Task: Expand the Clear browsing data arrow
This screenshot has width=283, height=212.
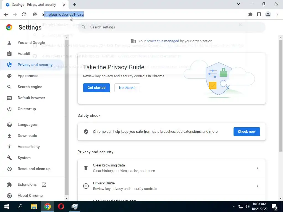Action: coord(257,168)
